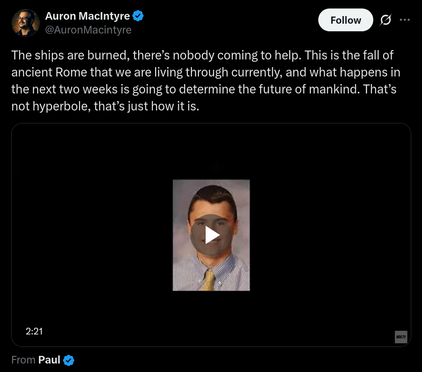Open Auron MacIntyre's profile avatar
Screen dimensions: 422x372
[x=25, y=23]
